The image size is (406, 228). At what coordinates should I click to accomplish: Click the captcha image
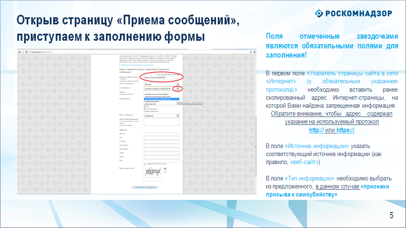[x=153, y=172]
